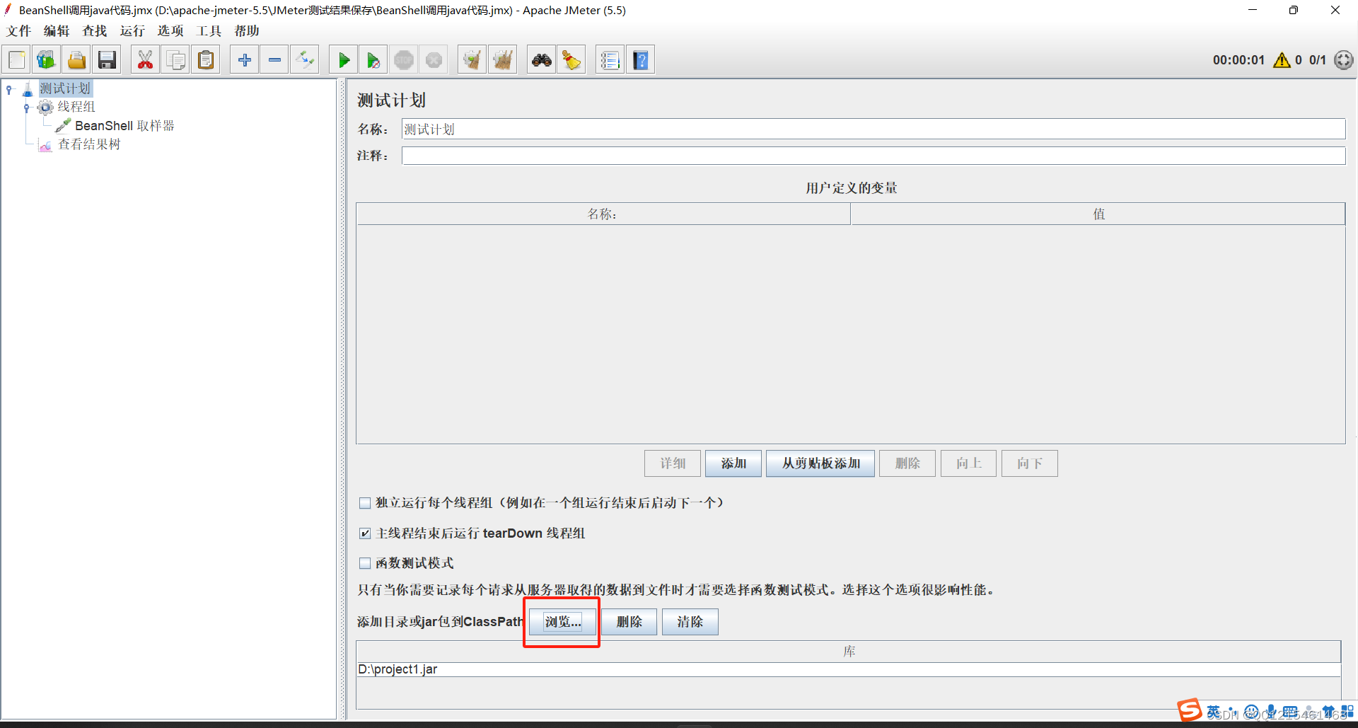Viewport: 1358px width, 728px height.
Task: Click the 浏览... classpath button
Action: point(563,622)
